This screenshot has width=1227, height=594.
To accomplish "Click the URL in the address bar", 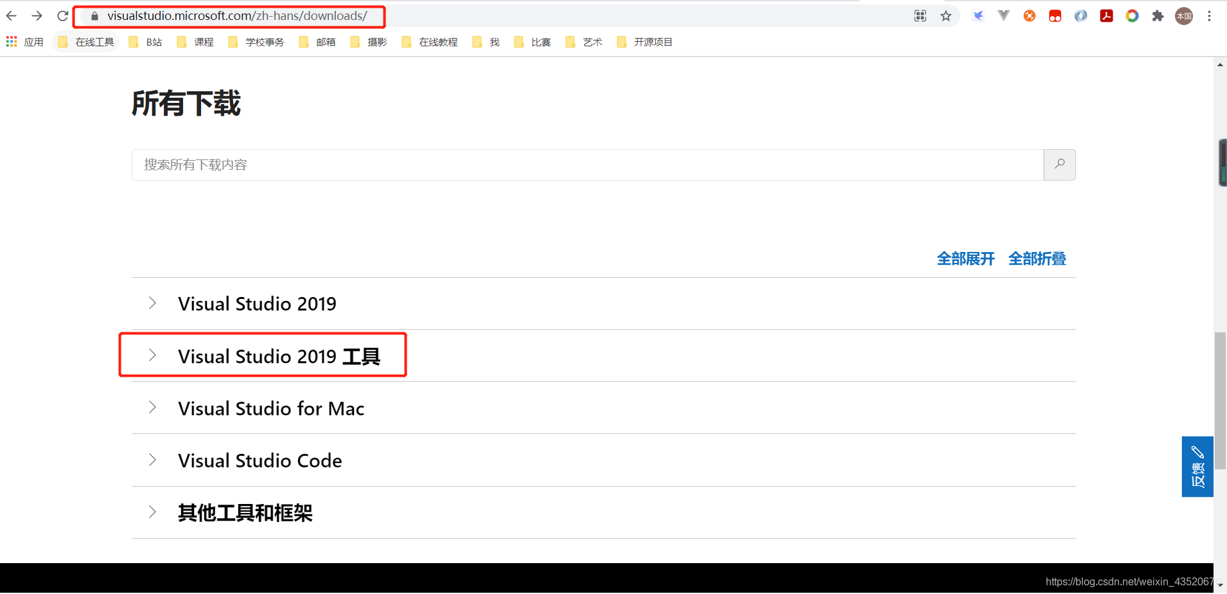I will [237, 16].
